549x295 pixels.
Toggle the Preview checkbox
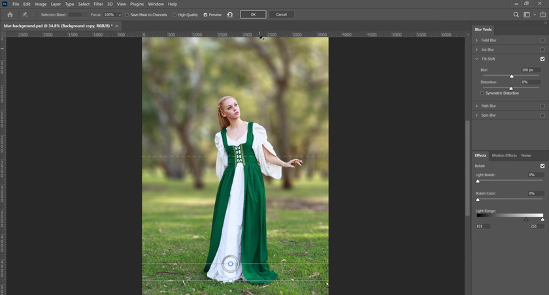(x=205, y=14)
